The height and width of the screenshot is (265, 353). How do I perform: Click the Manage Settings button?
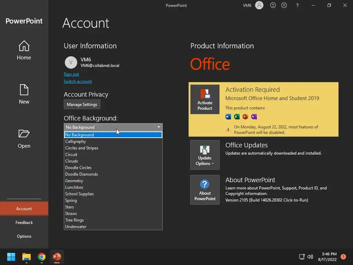pos(82,104)
